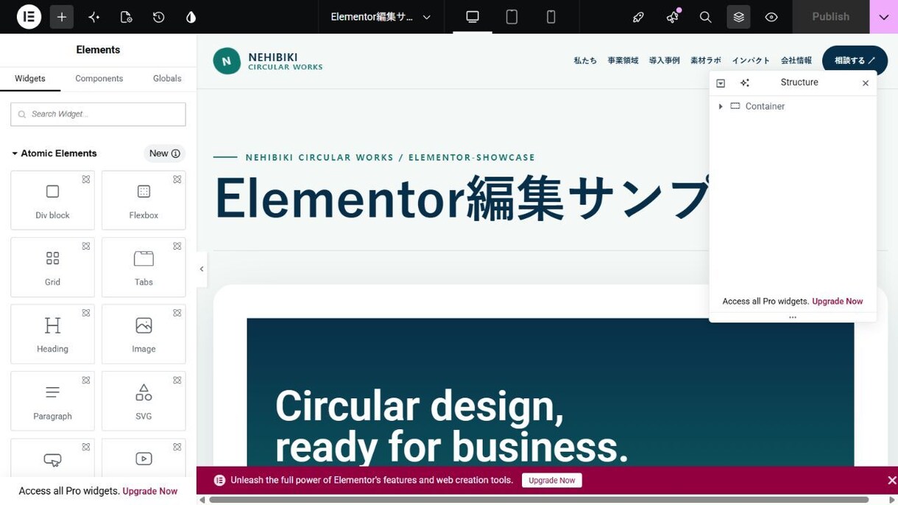The image size is (898, 505).
Task: Expand the Container tree item arrow
Action: [x=721, y=107]
